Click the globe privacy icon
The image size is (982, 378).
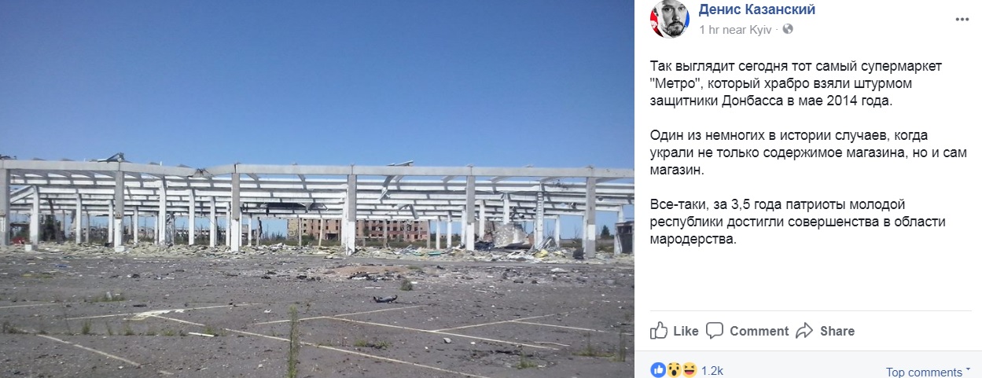point(789,29)
